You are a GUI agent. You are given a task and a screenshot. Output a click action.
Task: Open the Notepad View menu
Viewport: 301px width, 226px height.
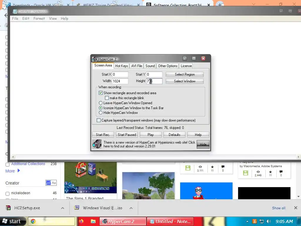53,19
